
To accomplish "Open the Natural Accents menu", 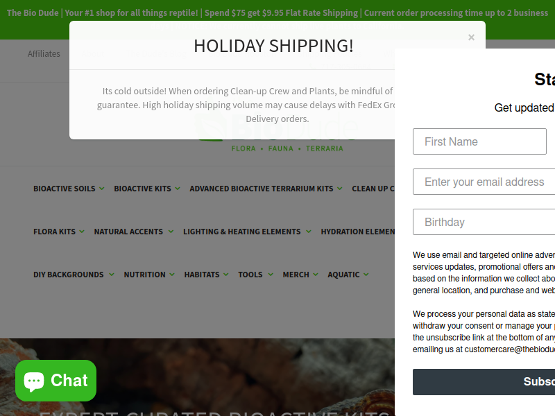I will click(x=128, y=232).
